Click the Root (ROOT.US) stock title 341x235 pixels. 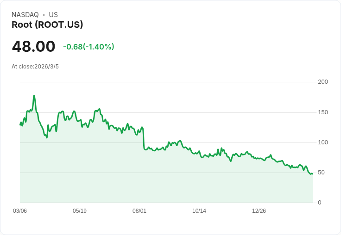pyautogui.click(x=47, y=25)
